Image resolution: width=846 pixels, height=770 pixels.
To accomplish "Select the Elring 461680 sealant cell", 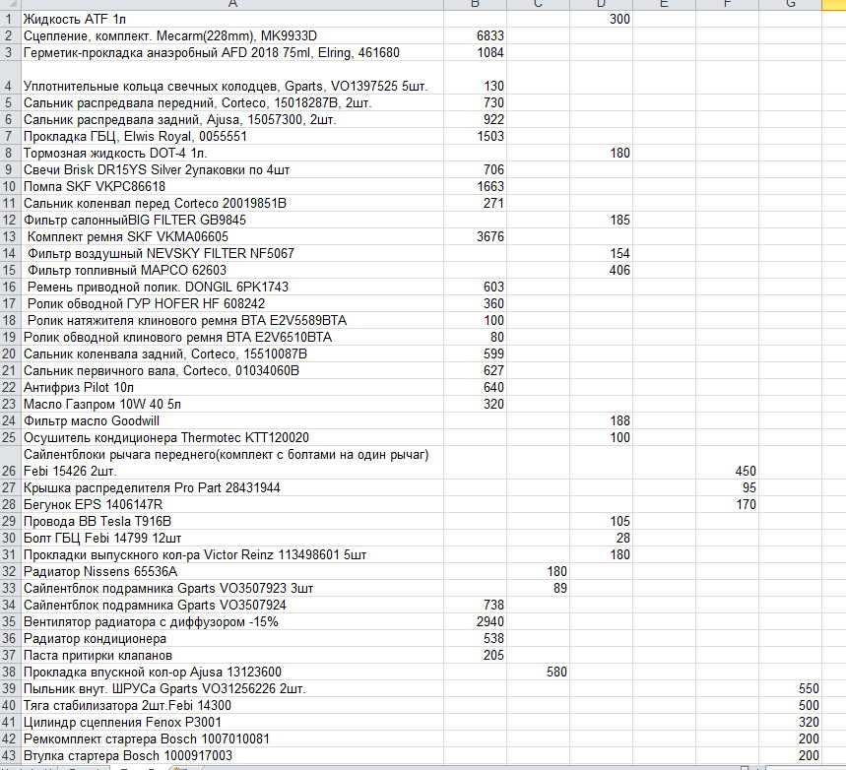I will 232,52.
